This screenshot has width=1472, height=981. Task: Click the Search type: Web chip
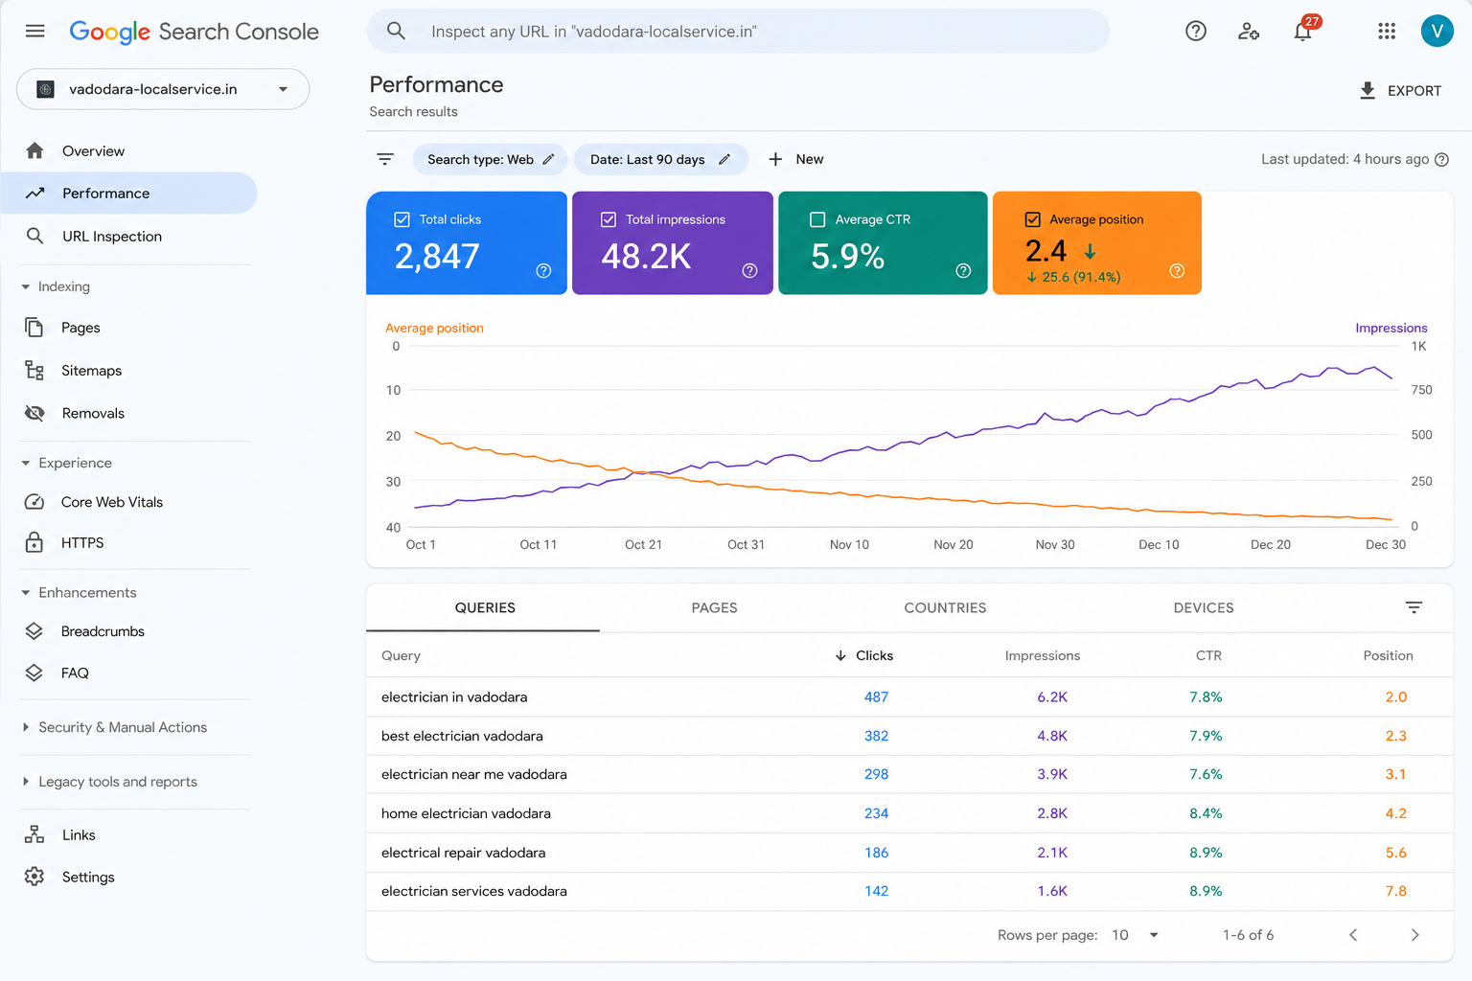490,159
